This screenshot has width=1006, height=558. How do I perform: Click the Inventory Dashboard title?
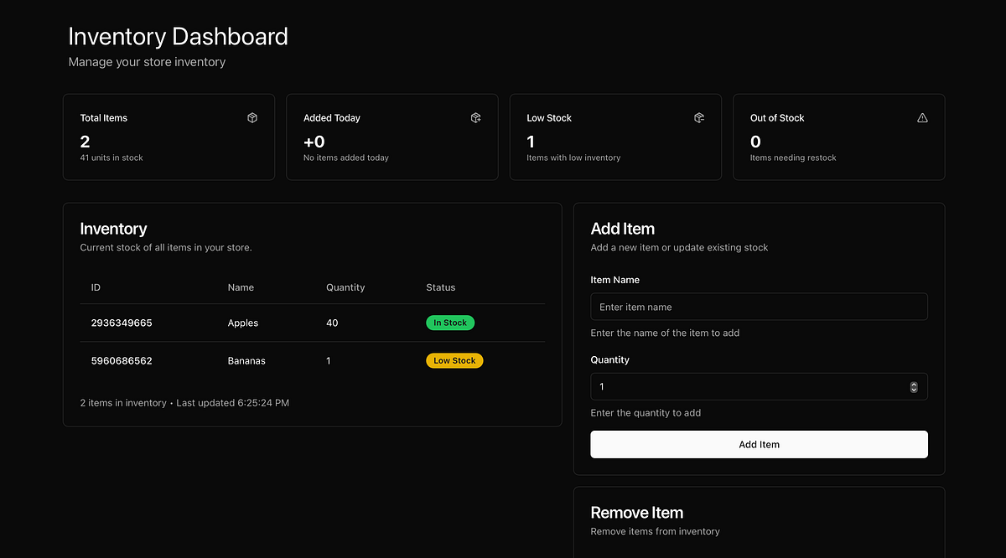pyautogui.click(x=178, y=36)
